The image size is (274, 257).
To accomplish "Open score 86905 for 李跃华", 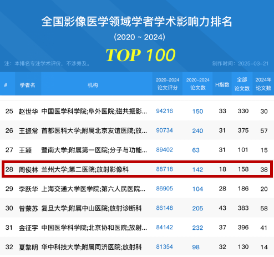I will (x=164, y=189).
